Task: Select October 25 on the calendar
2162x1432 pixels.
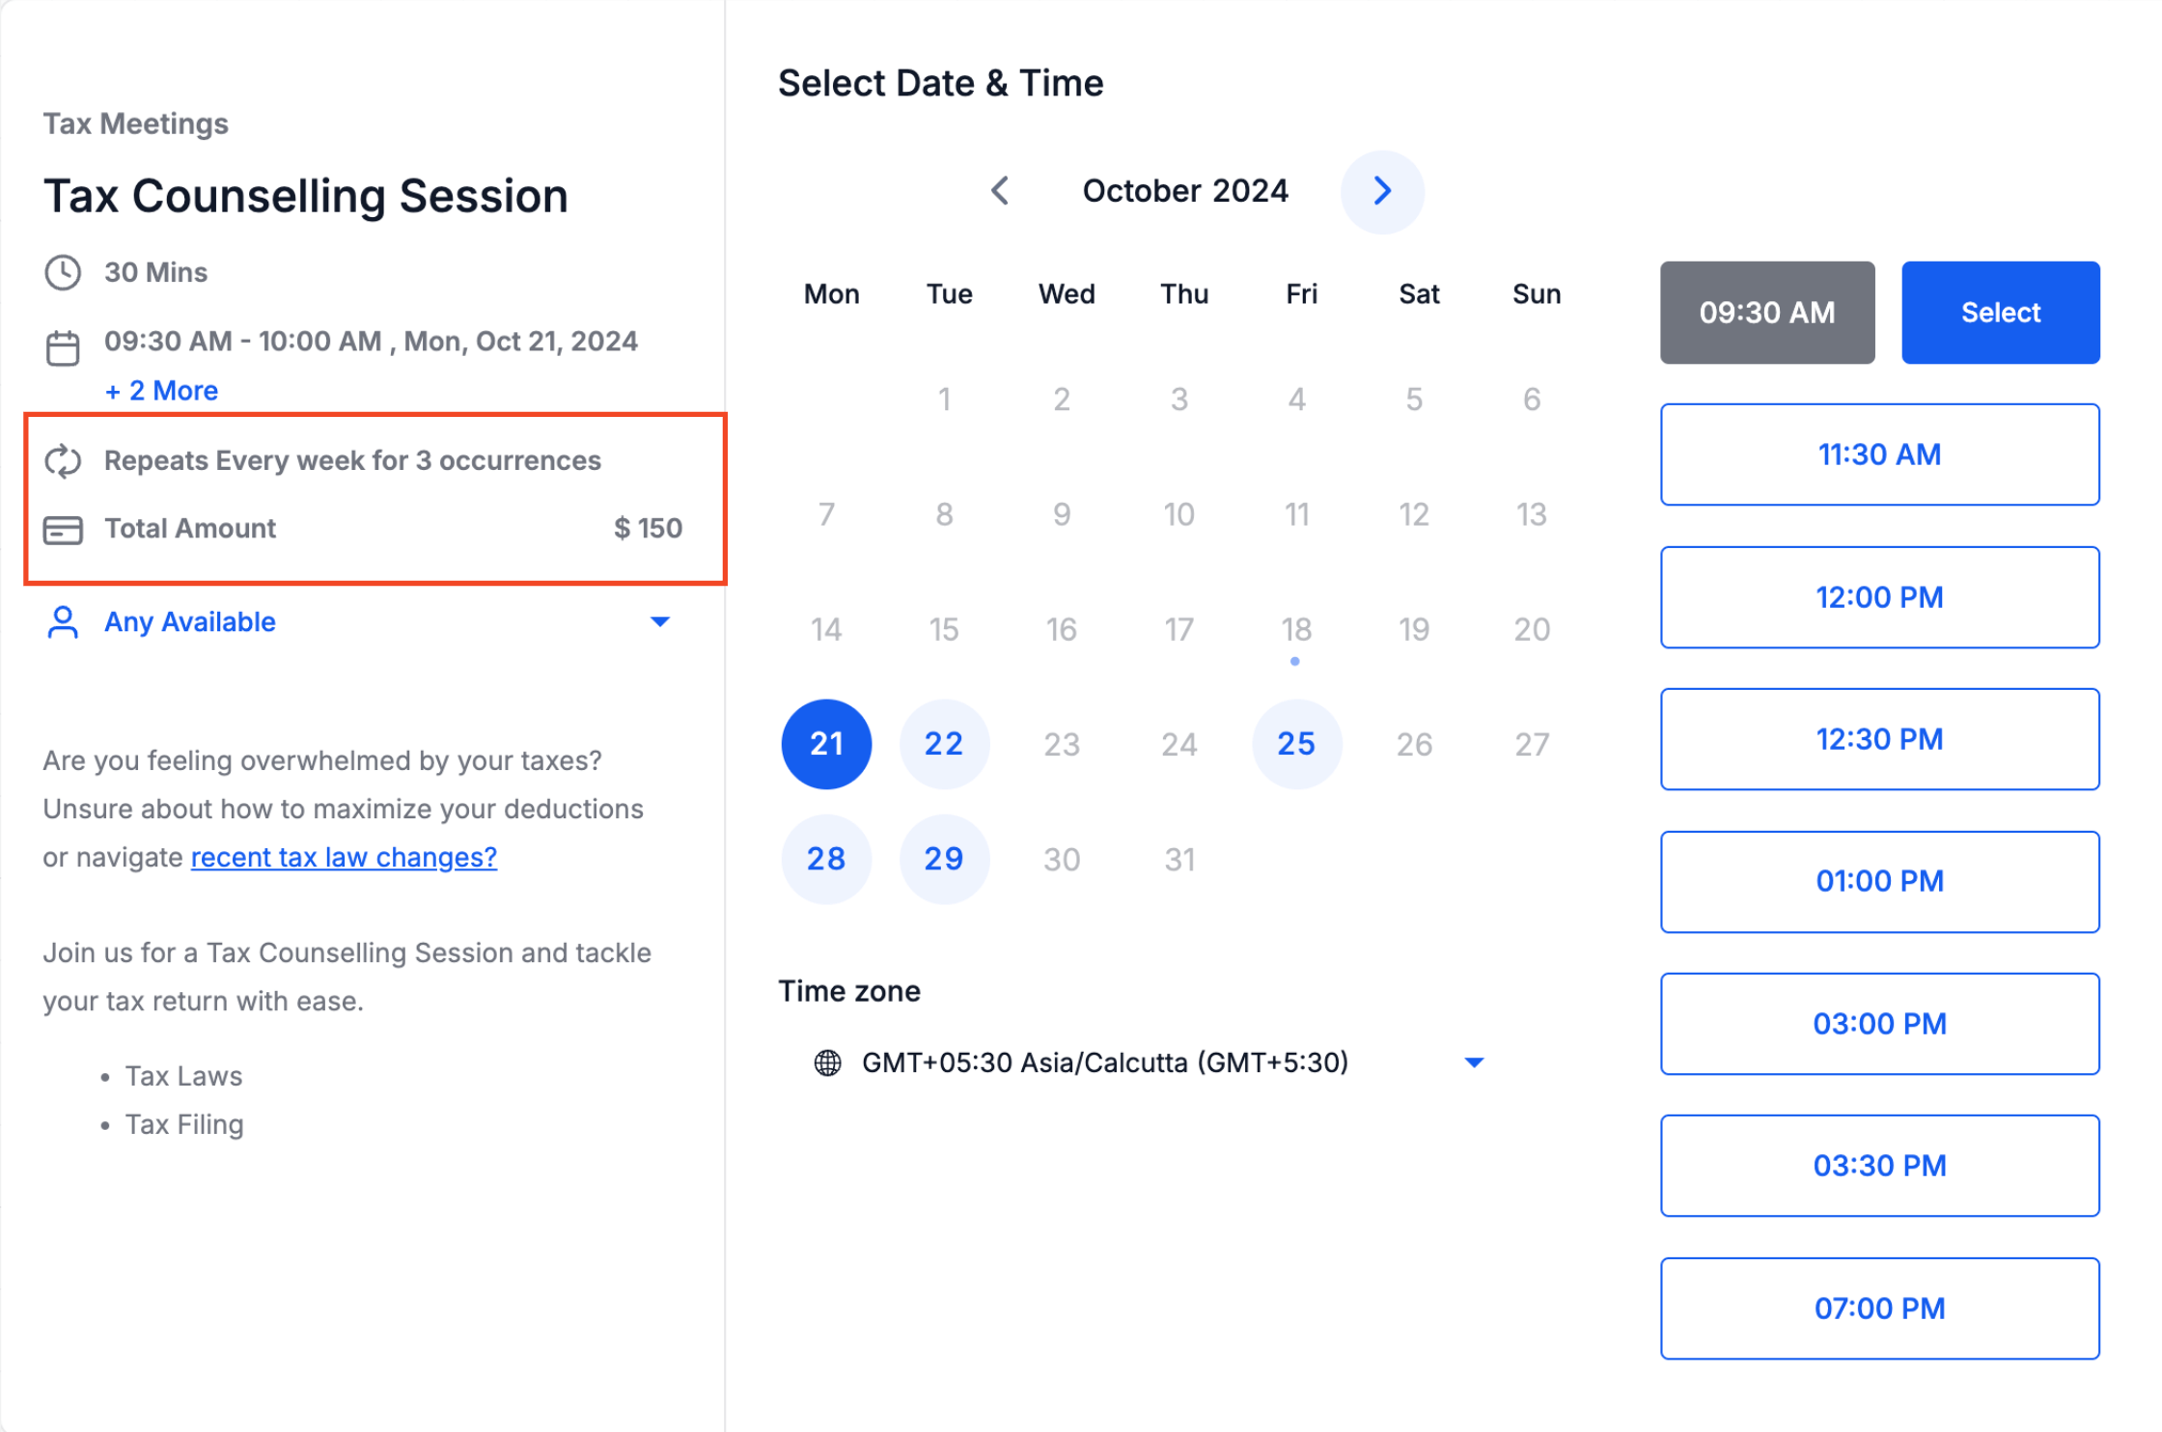Action: click(x=1296, y=744)
